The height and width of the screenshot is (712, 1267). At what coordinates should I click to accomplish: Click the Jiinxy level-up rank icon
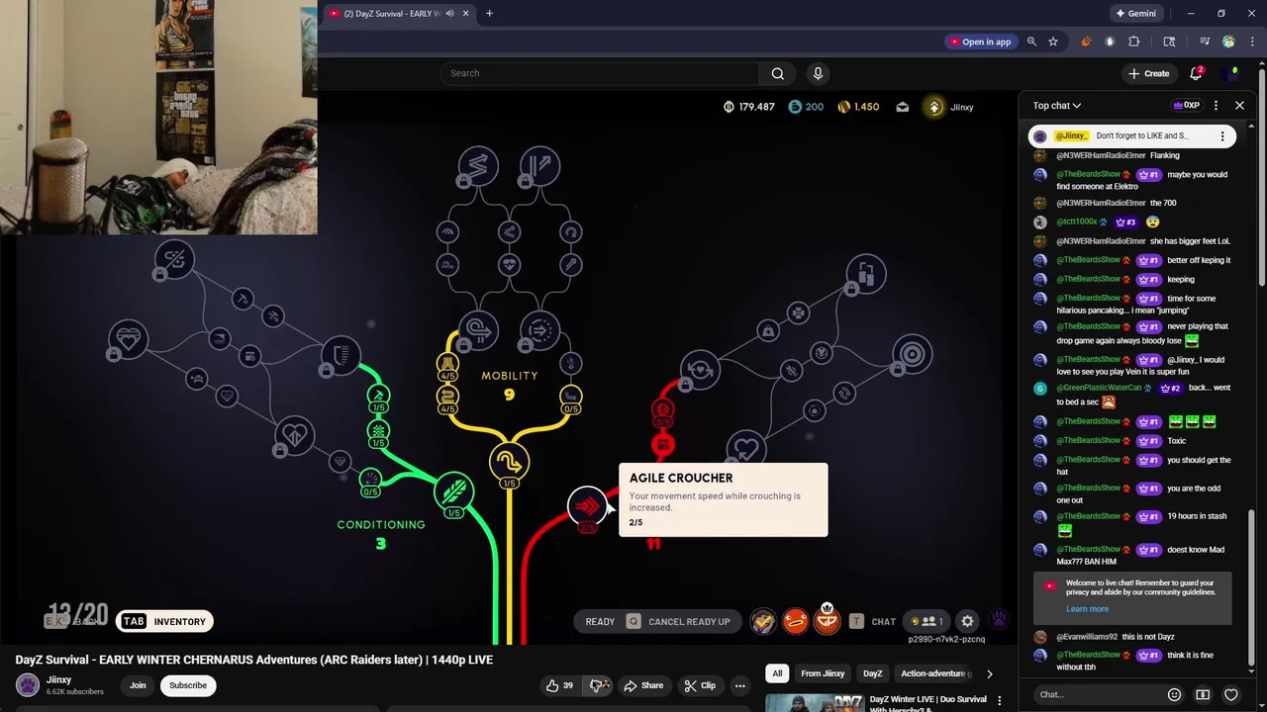tap(934, 107)
